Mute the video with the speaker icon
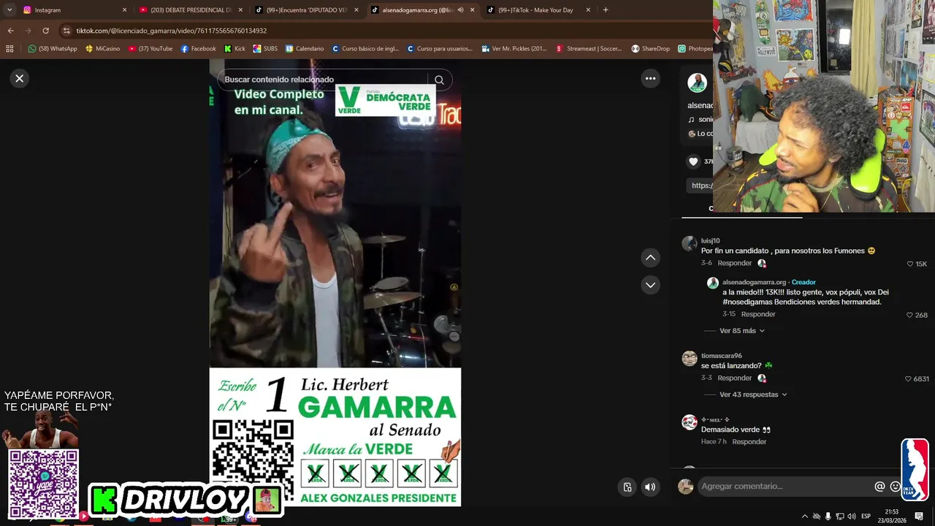 coord(650,487)
